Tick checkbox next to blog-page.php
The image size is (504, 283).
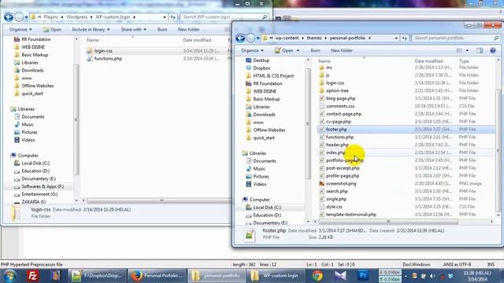pos(321,98)
